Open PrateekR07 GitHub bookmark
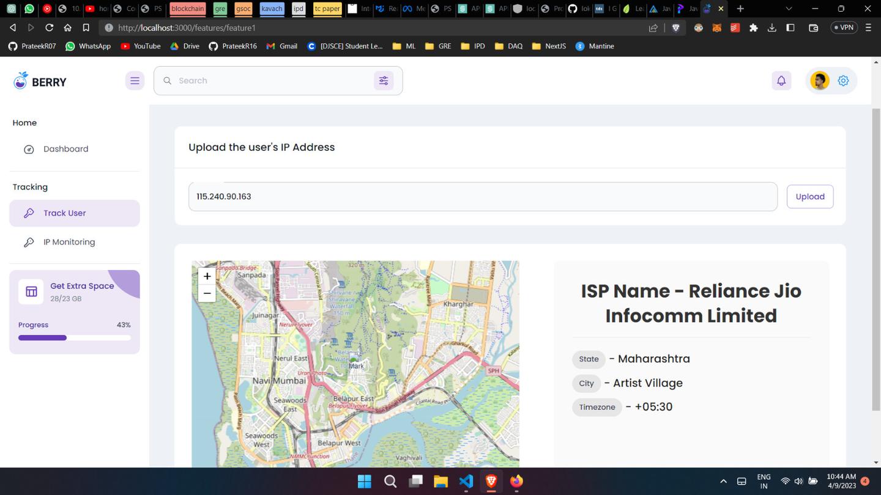The image size is (881, 495). (31, 46)
